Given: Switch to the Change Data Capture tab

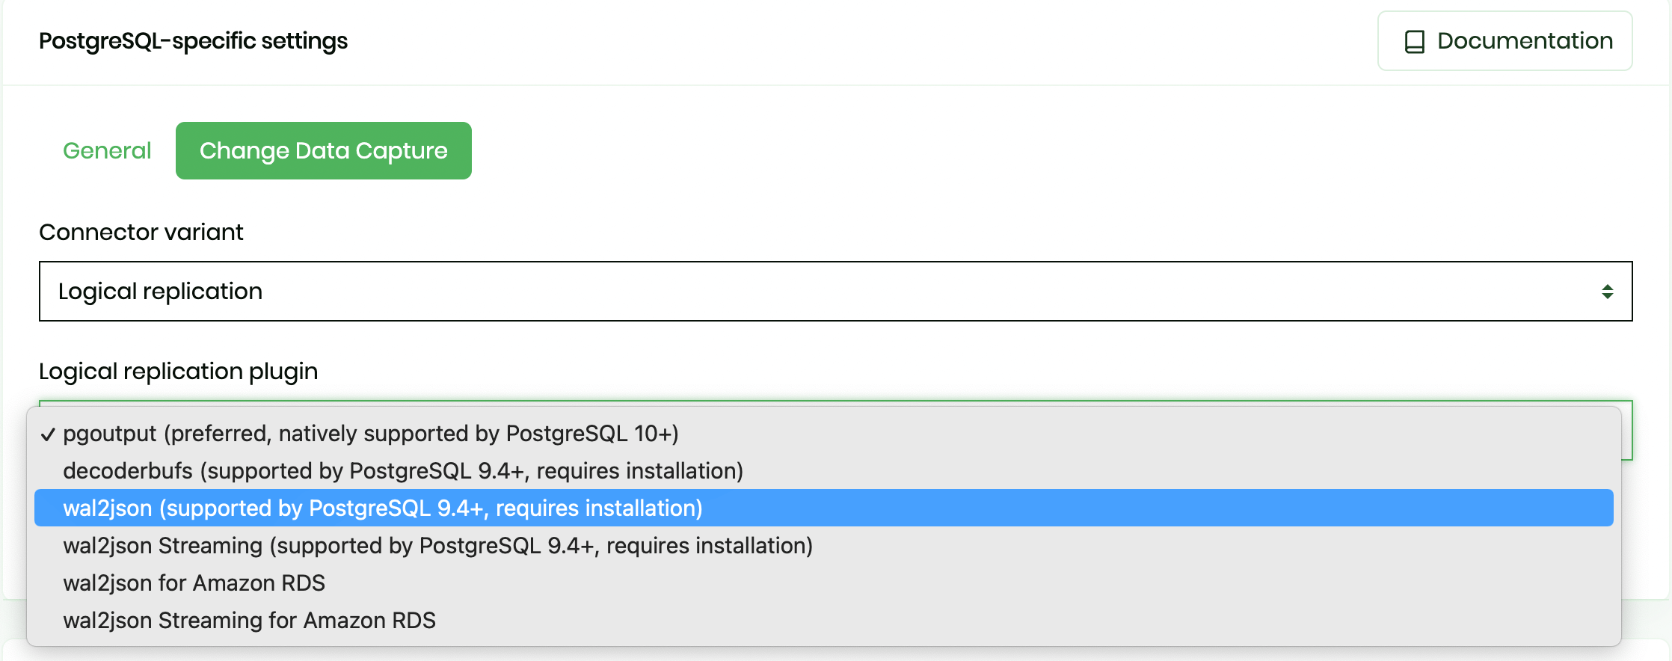Looking at the screenshot, I should pyautogui.click(x=323, y=150).
